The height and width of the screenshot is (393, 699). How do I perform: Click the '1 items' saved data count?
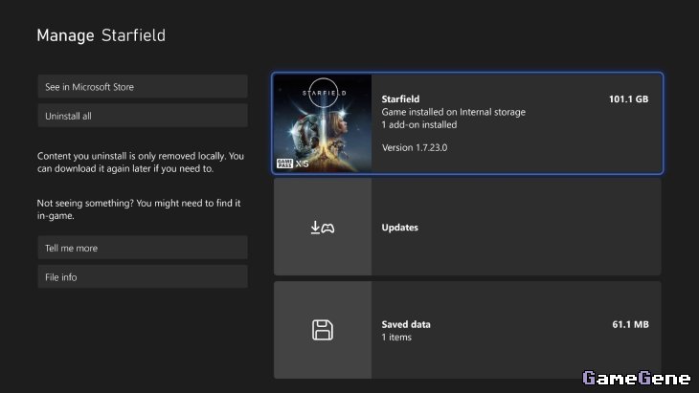click(x=396, y=337)
